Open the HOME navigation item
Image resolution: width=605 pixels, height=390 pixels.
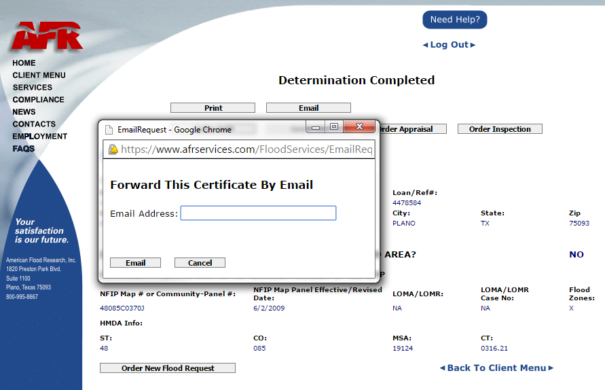(24, 63)
